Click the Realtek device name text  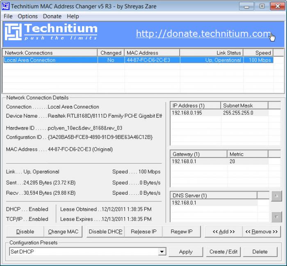[x=105, y=116]
